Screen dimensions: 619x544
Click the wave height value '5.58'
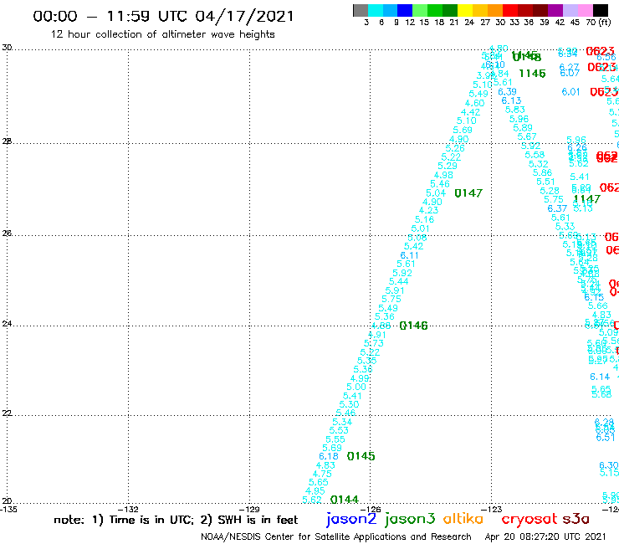pos(535,155)
